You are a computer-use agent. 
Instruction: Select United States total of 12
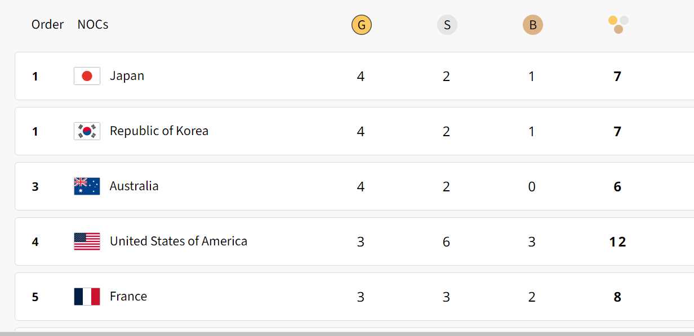(x=618, y=242)
